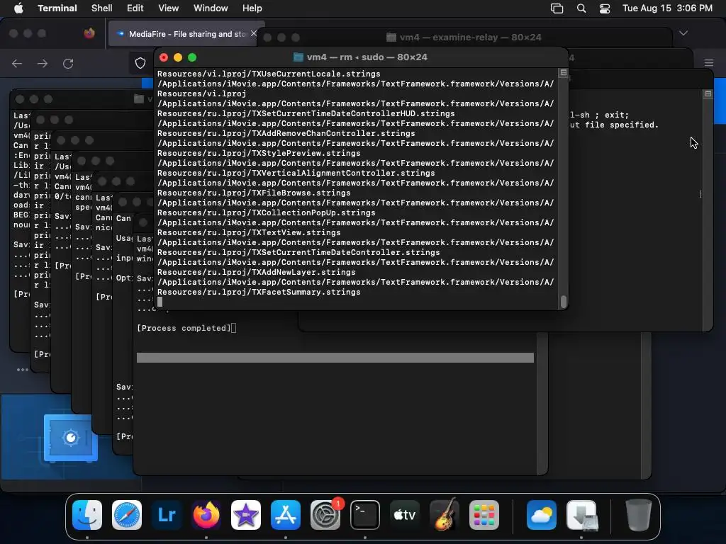Image resolution: width=726 pixels, height=544 pixels.
Task: Open Apple TV from the Dock
Action: click(x=405, y=515)
